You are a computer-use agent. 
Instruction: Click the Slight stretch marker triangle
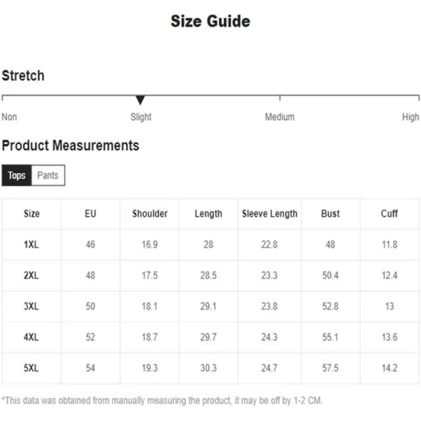coord(140,100)
